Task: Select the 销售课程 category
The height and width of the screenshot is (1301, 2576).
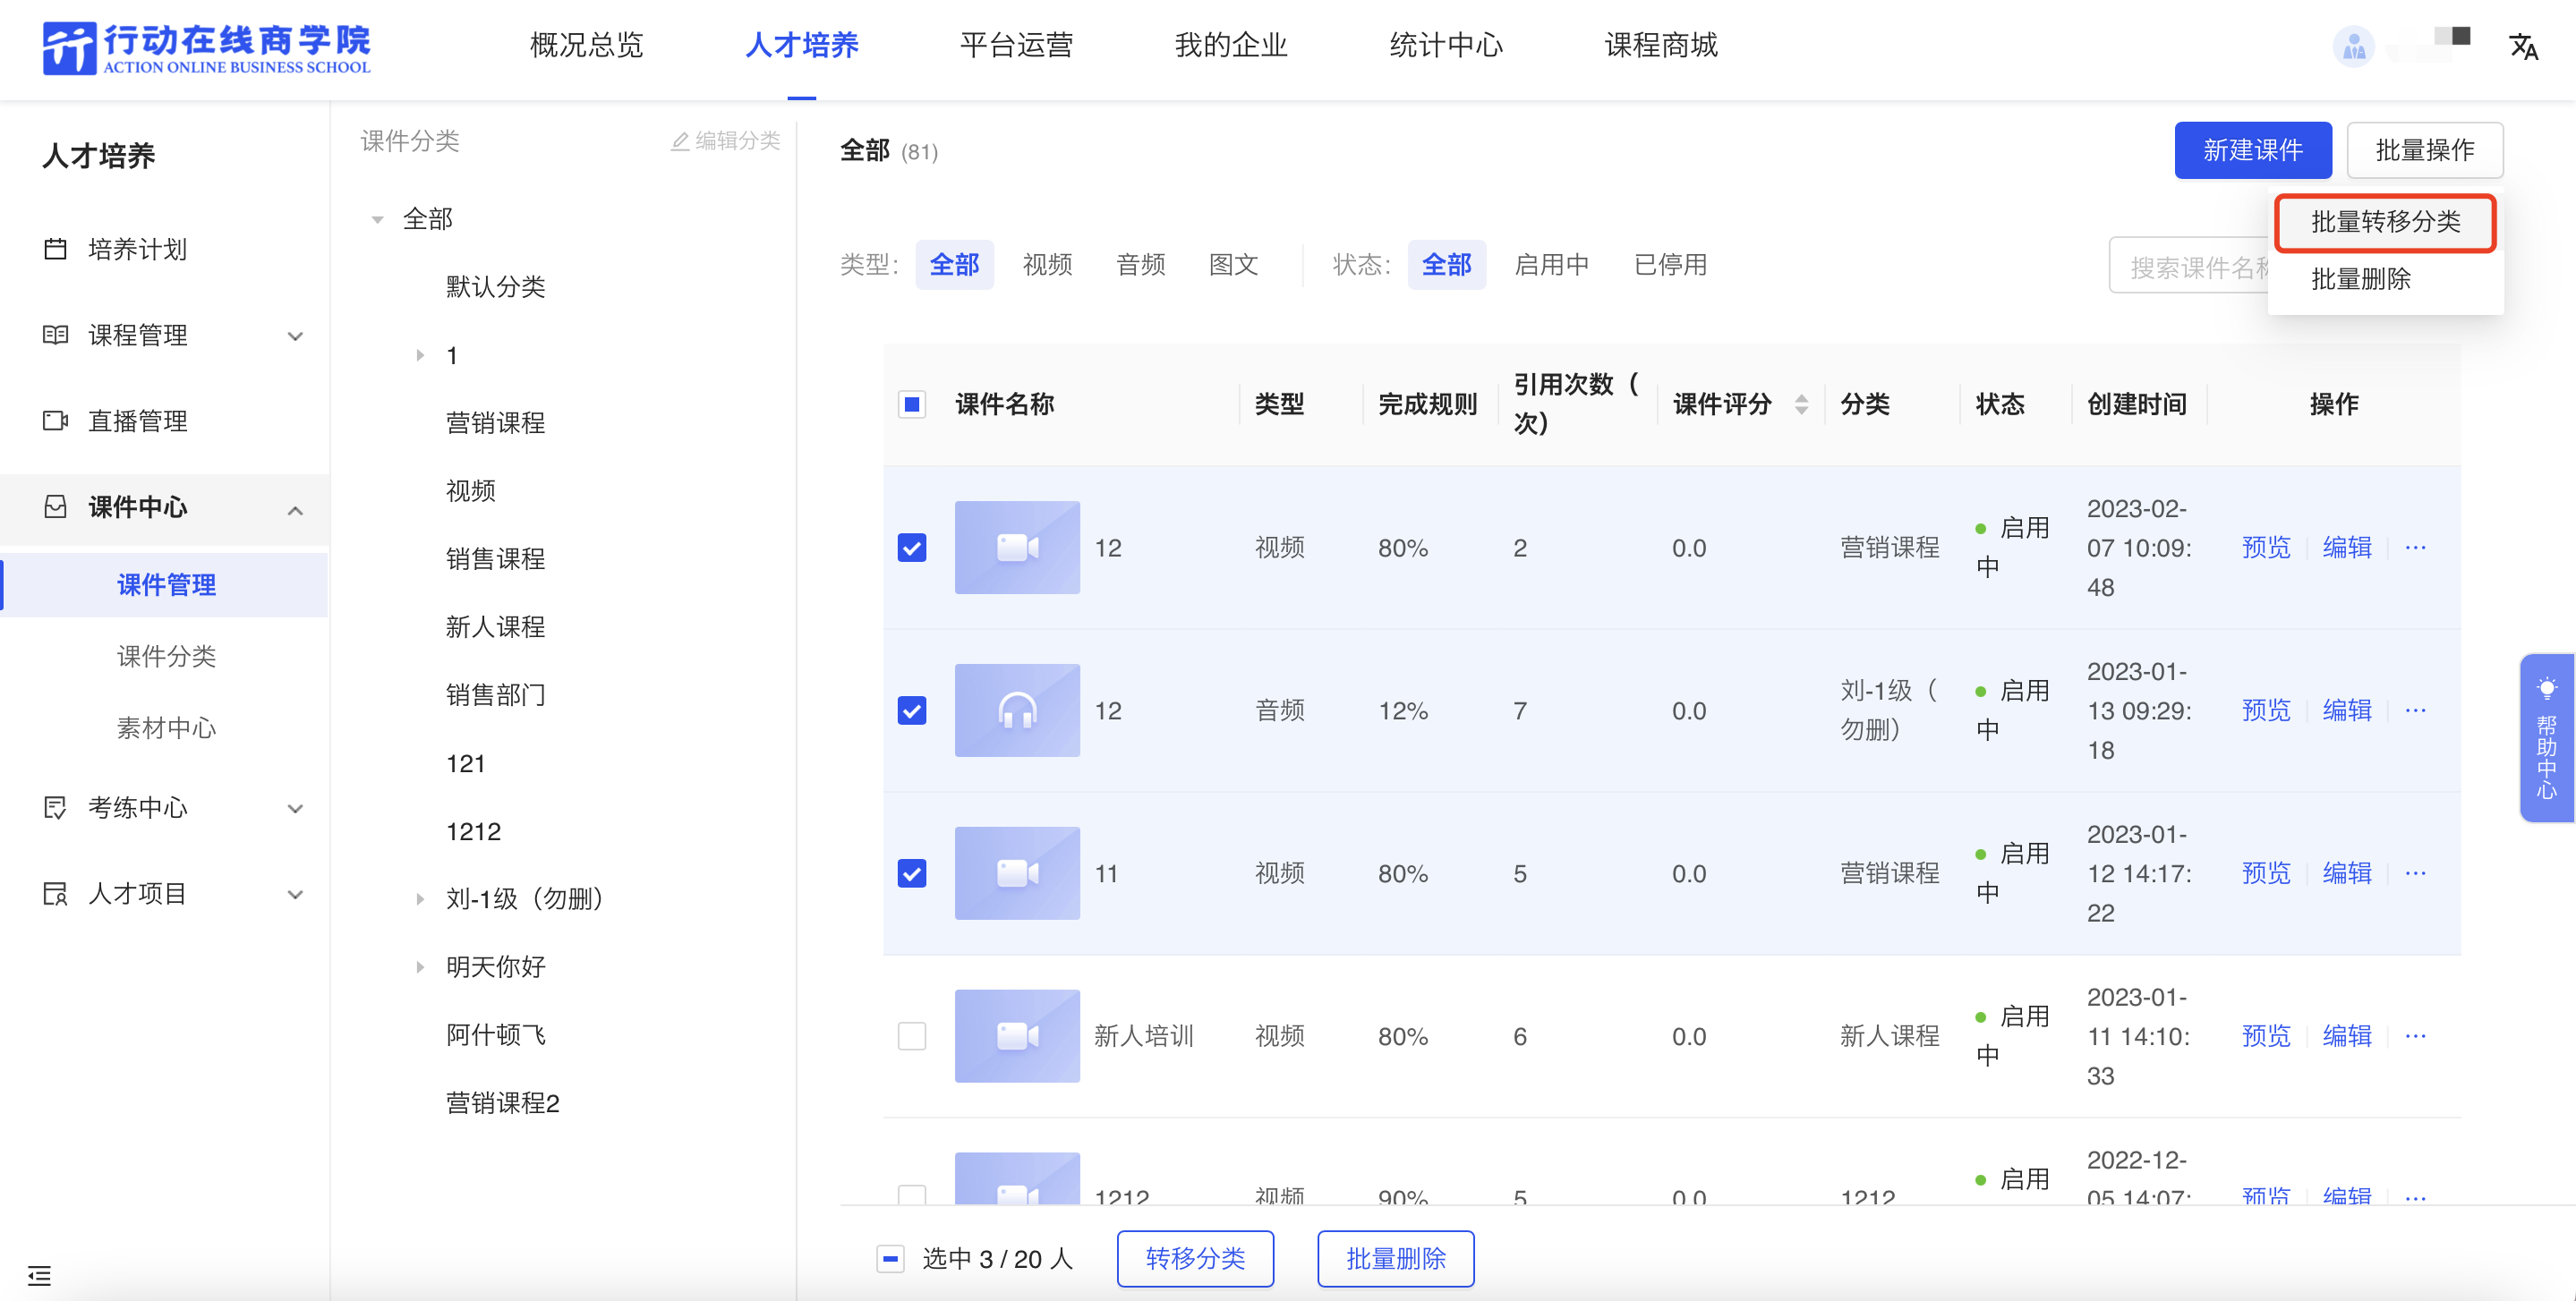Action: (x=495, y=559)
